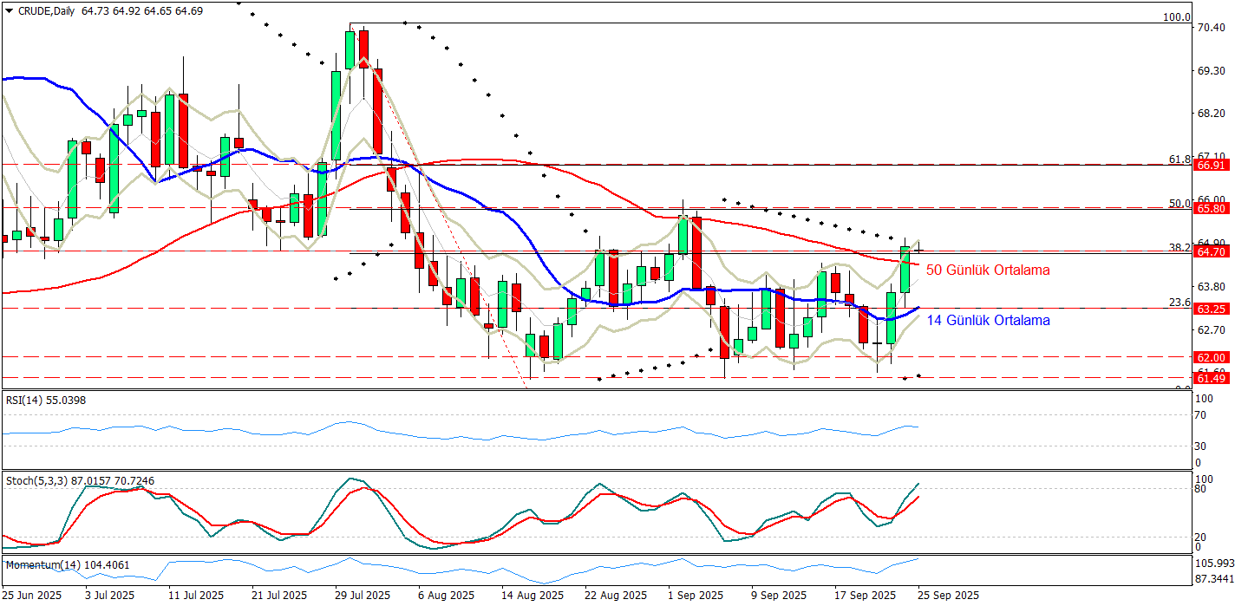This screenshot has height=606, width=1235.
Task: Click the red 61.49 price tag
Action: 1210,378
